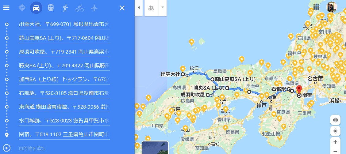346x154 pixels.
Task: Click 和歌山県 prefecture label
Action: 271,134
